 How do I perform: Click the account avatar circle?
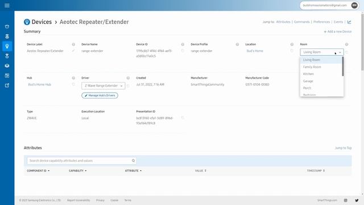[354, 5]
